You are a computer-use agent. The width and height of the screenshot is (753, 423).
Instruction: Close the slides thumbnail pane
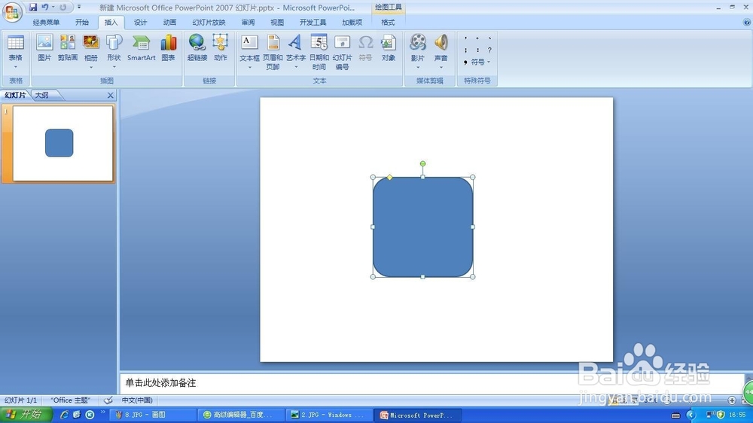coord(111,95)
